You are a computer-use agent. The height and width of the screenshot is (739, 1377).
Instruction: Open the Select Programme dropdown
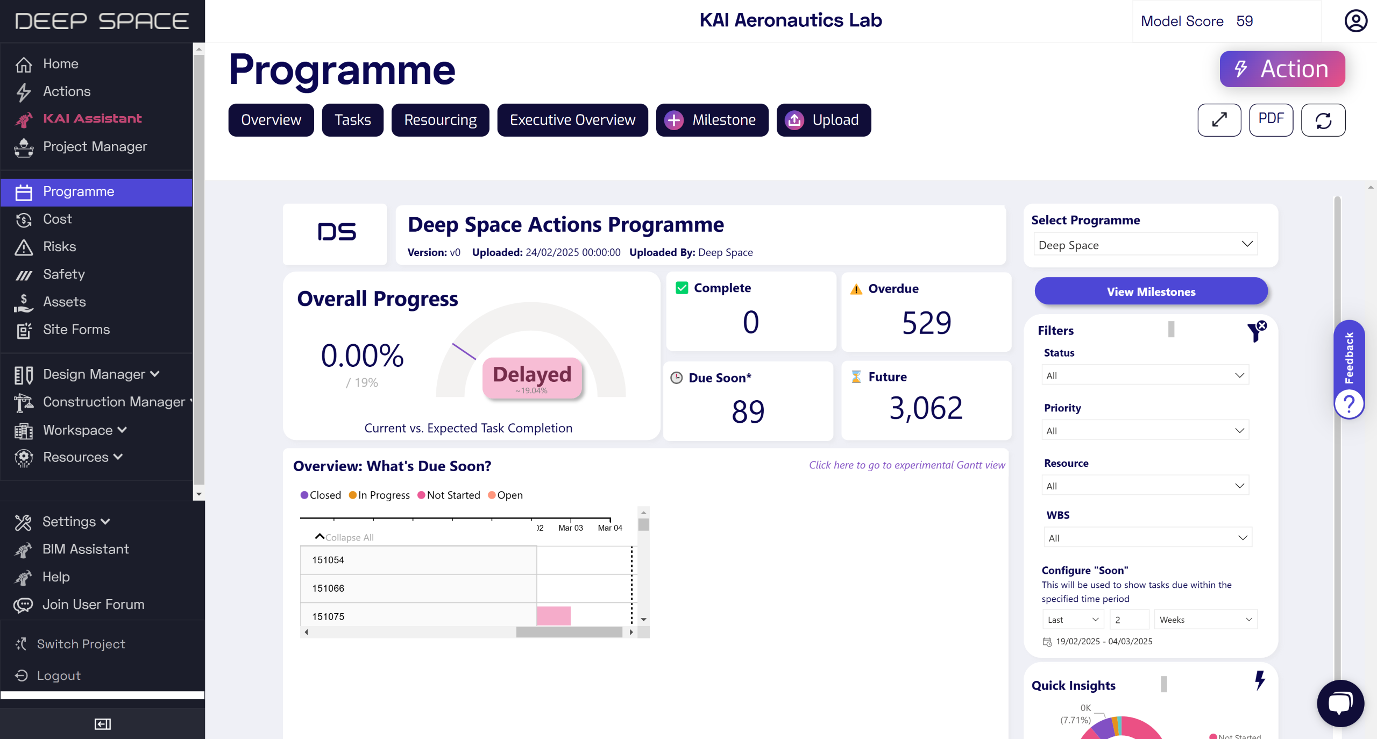point(1145,245)
